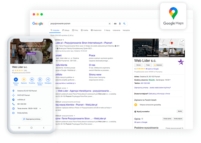The height and width of the screenshot is (143, 201).
Task: Open the dropdown arrow beside the weblider.pl › praca URL
Action: click(x=67, y=88)
